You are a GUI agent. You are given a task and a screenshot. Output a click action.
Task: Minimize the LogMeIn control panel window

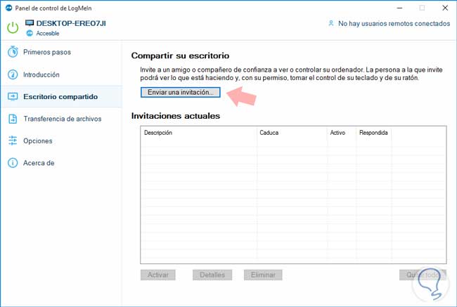[399, 8]
